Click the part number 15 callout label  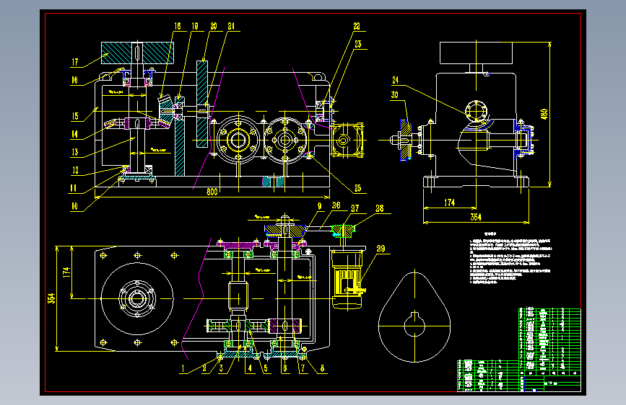75,117
